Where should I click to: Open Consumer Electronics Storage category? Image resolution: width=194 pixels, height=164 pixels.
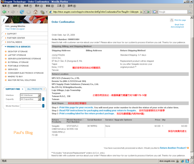(x=26, y=73)
